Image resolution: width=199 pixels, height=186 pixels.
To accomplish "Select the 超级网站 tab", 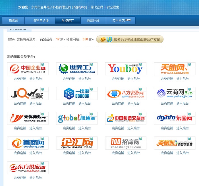I will (93, 20).
